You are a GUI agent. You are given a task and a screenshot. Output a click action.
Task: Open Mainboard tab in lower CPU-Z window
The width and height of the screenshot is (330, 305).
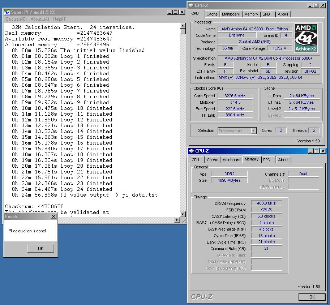[231, 160]
